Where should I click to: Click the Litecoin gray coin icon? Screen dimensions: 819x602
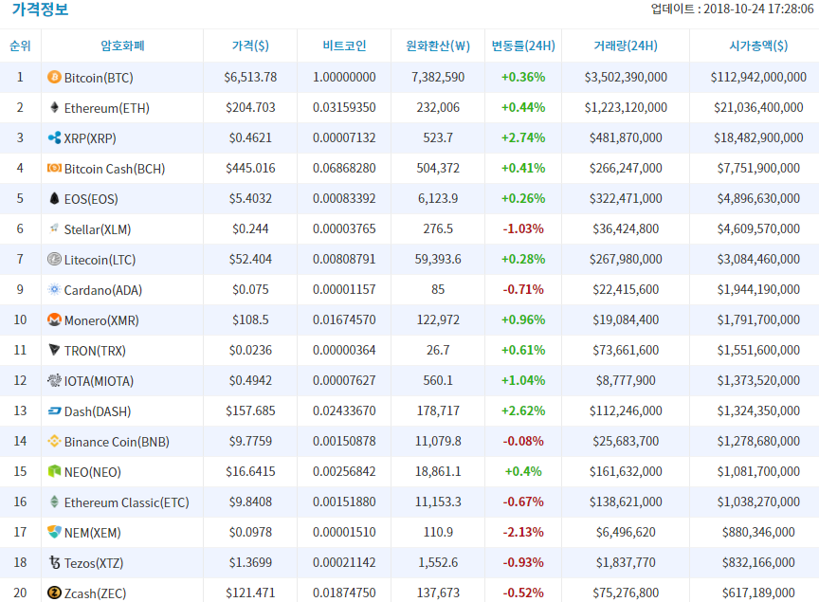(x=54, y=259)
